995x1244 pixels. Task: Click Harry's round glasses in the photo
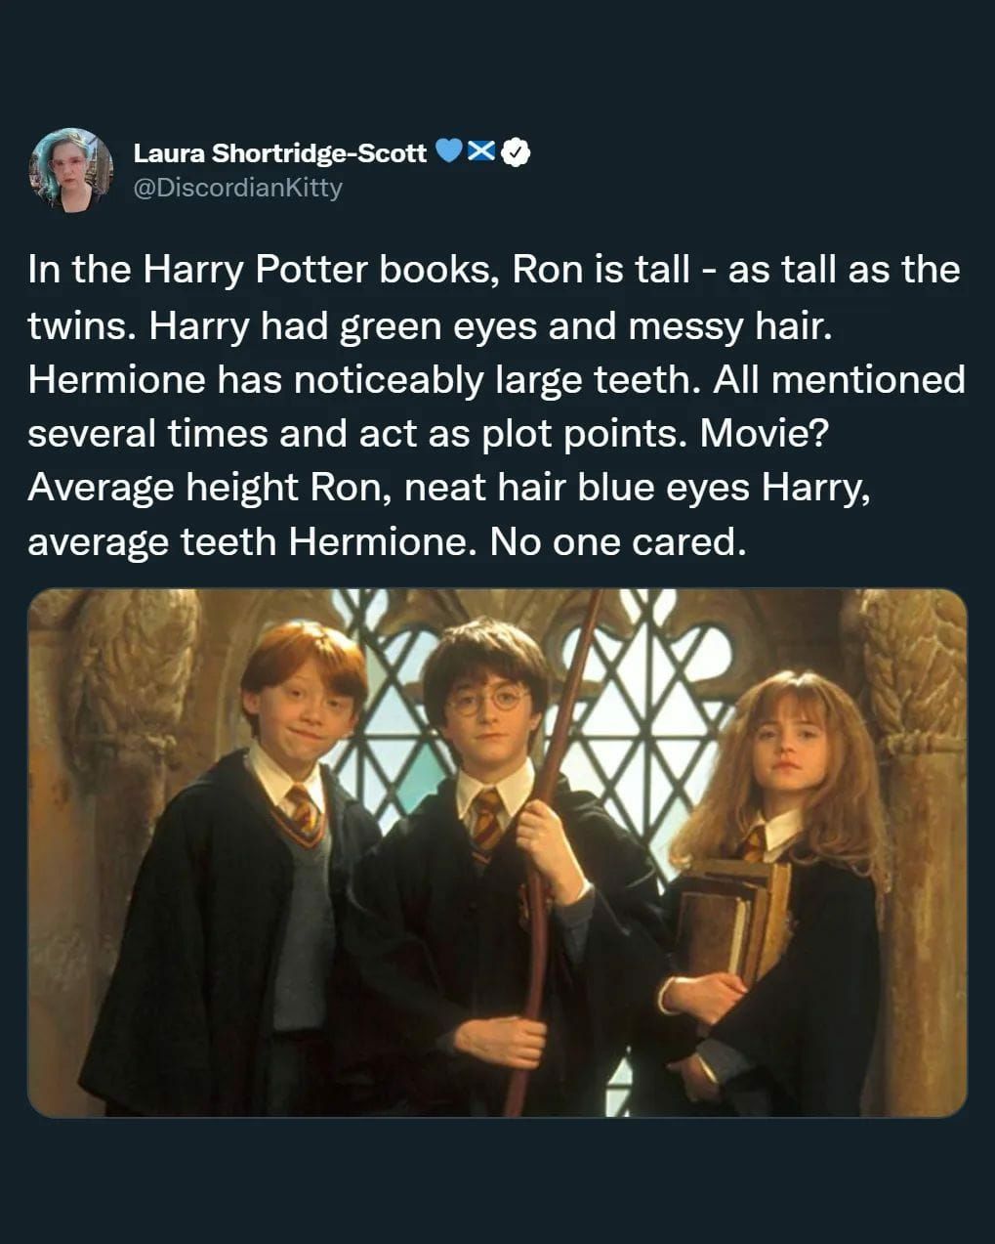(x=488, y=700)
